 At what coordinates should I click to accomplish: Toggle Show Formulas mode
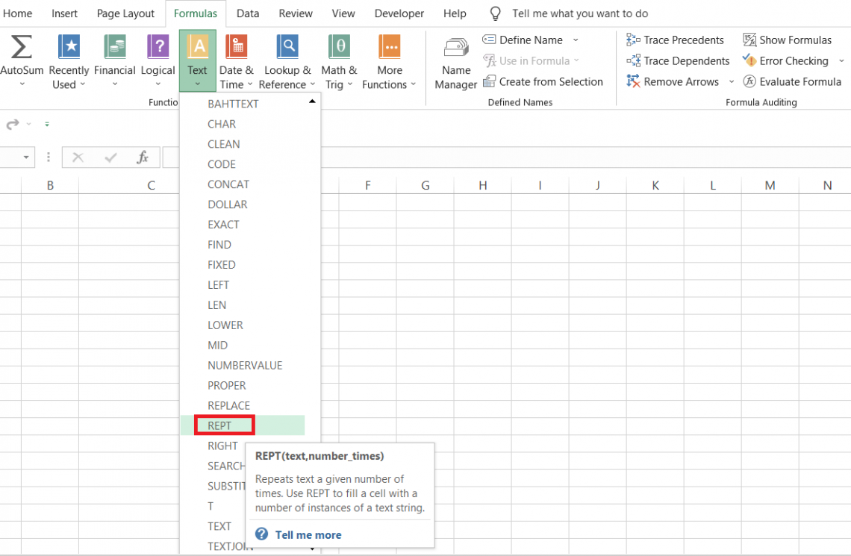[x=787, y=40]
